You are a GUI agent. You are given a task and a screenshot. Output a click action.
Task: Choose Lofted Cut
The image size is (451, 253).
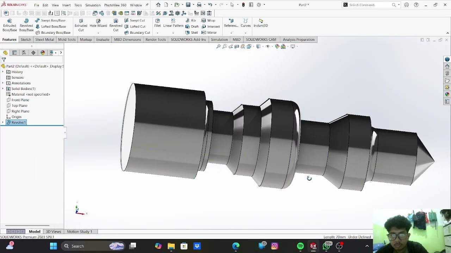coord(135,26)
